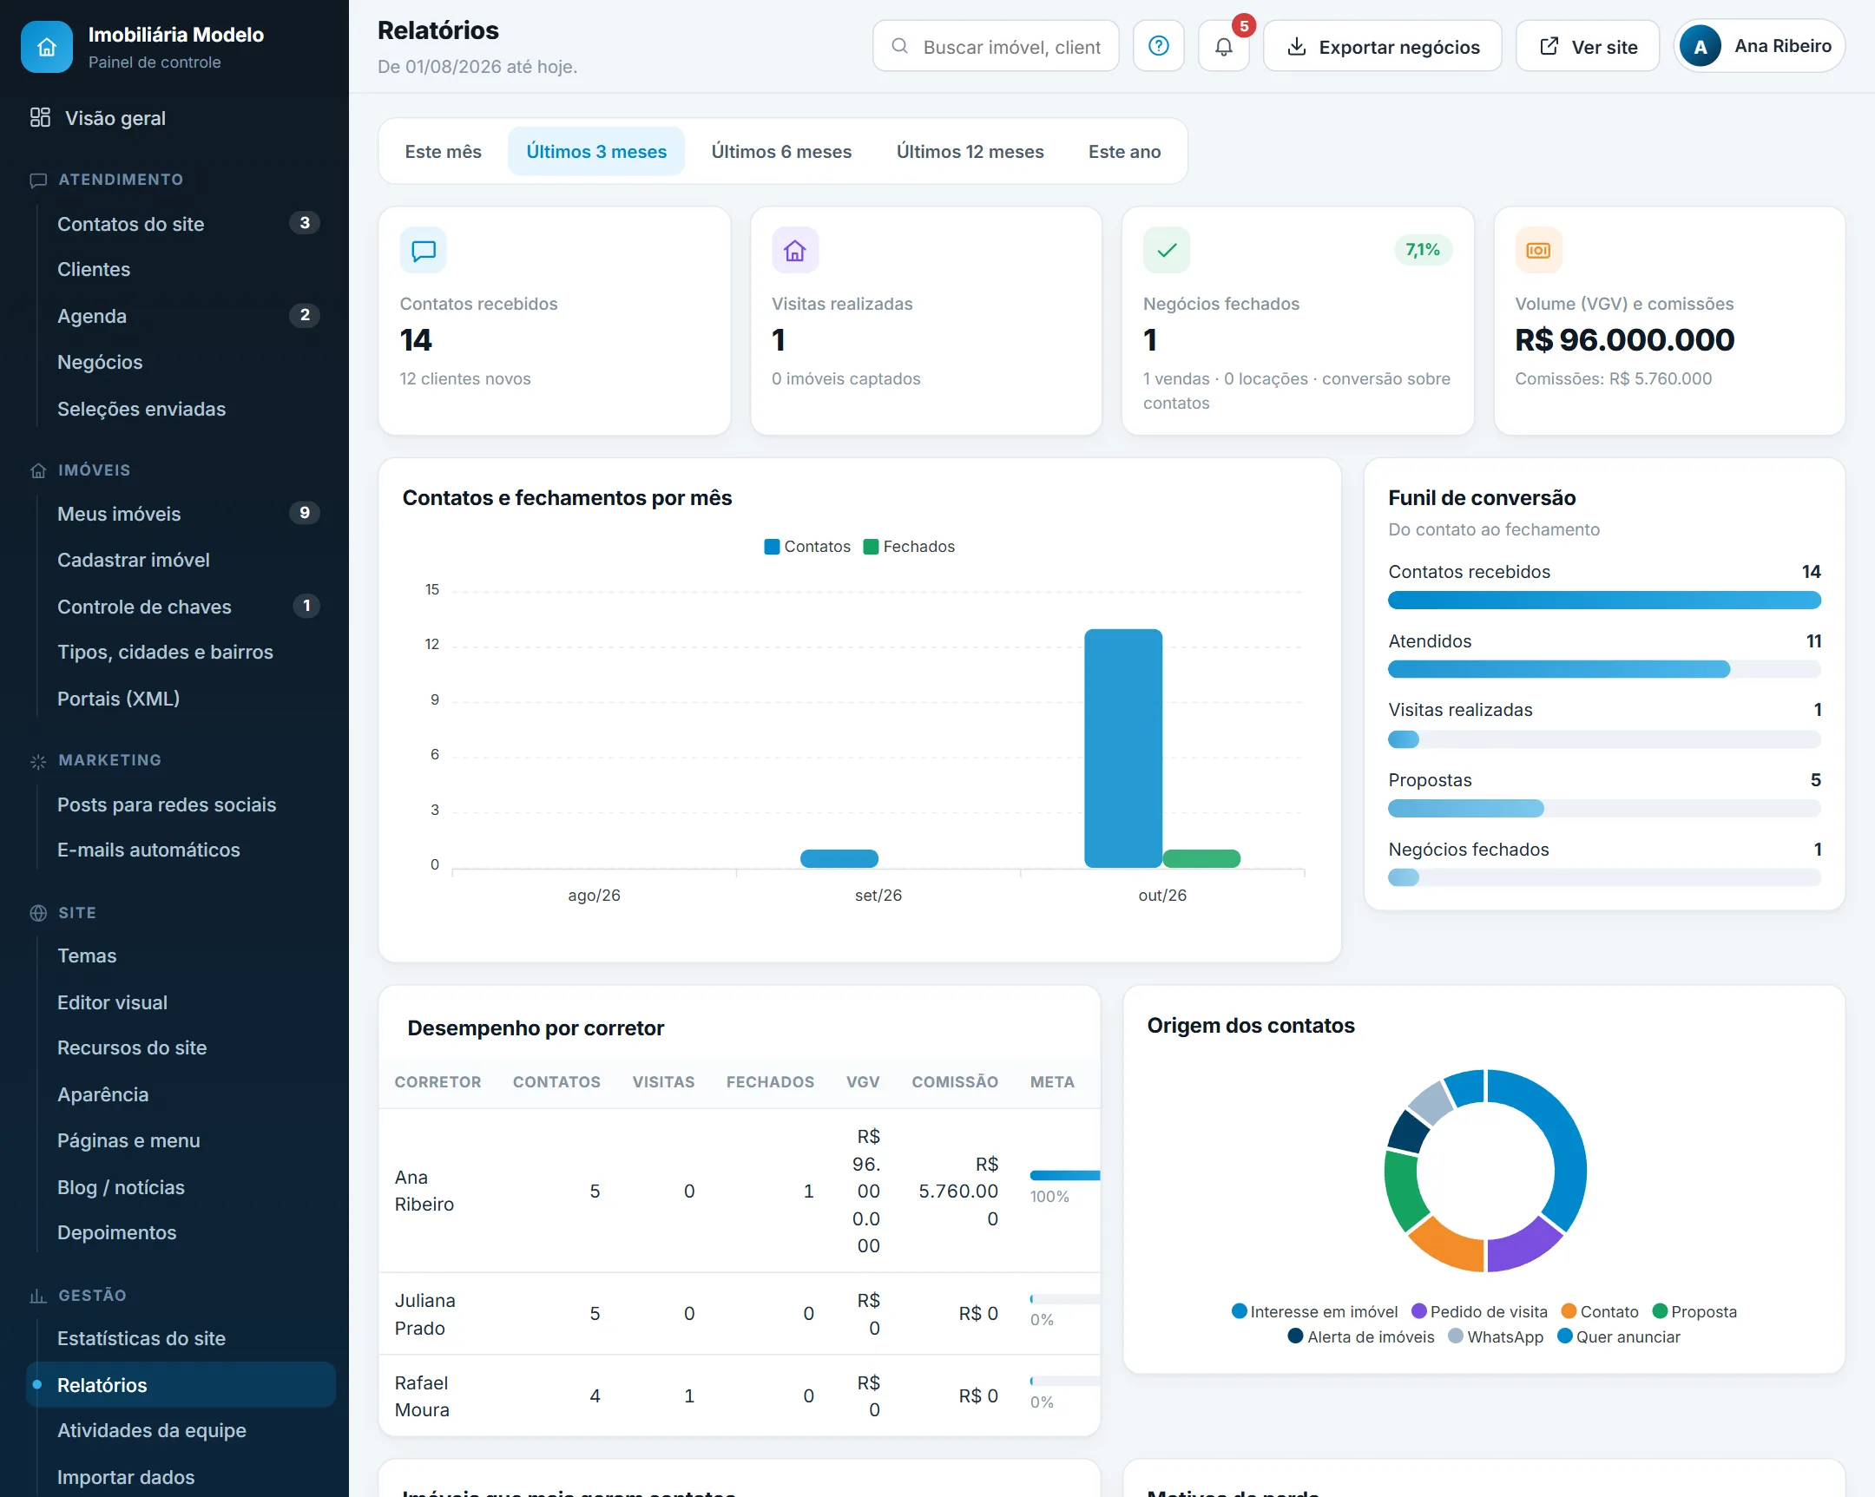Click the Site section globe icon
The image size is (1875, 1497).
[38, 913]
